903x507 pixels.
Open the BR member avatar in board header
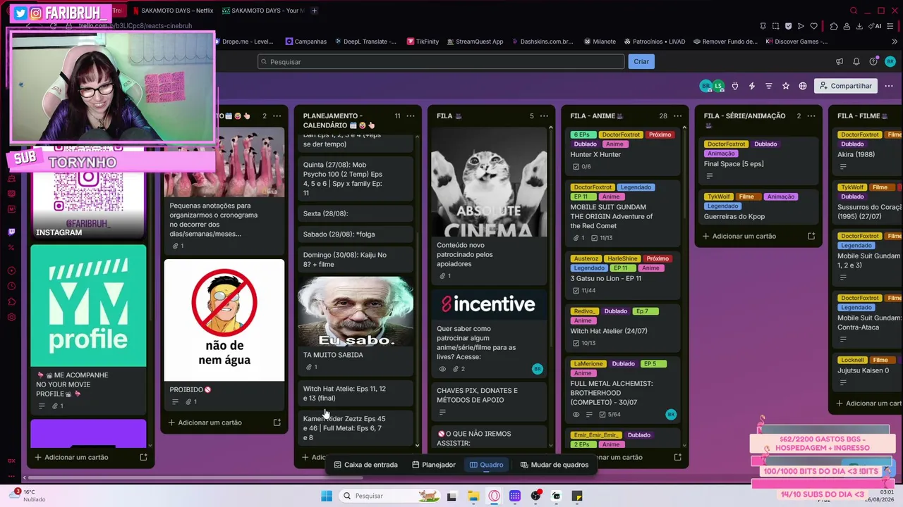(705, 86)
